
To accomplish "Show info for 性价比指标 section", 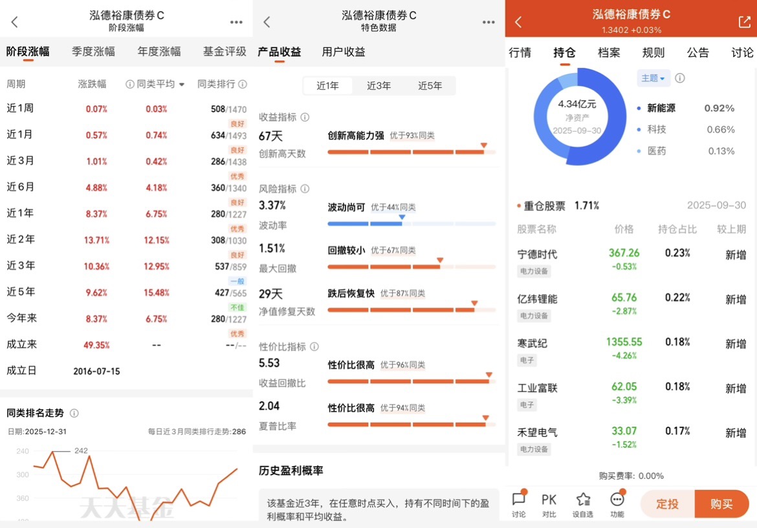I will [314, 346].
